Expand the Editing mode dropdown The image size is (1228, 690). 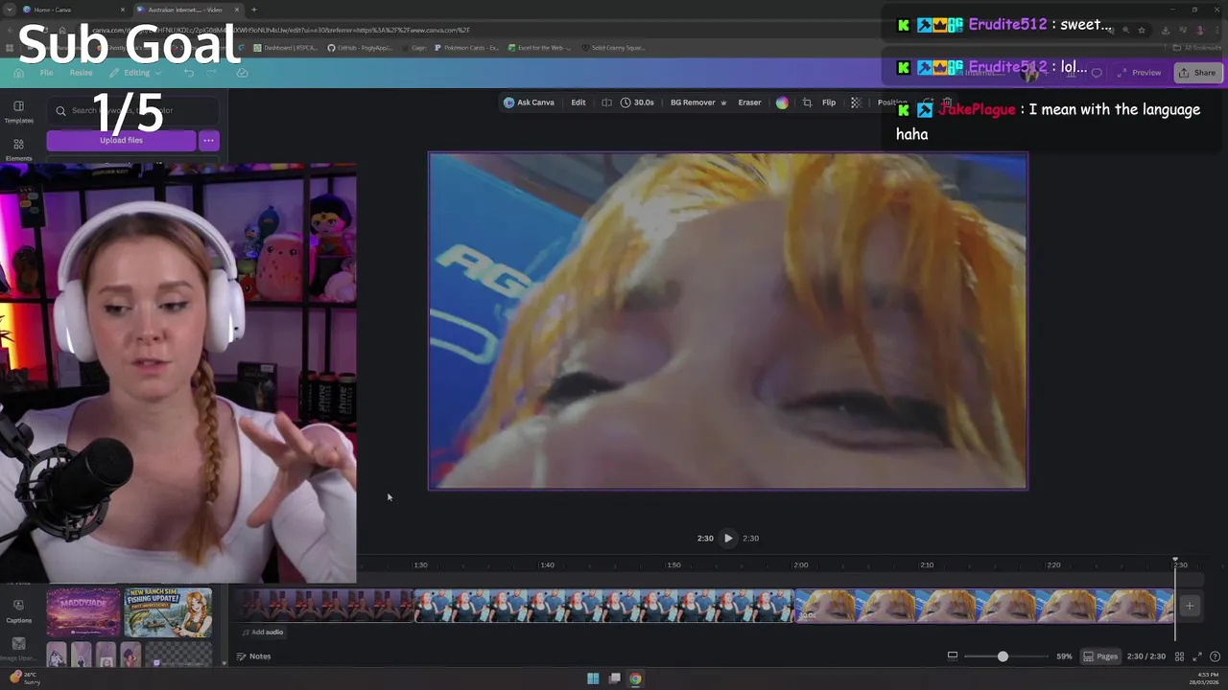136,73
